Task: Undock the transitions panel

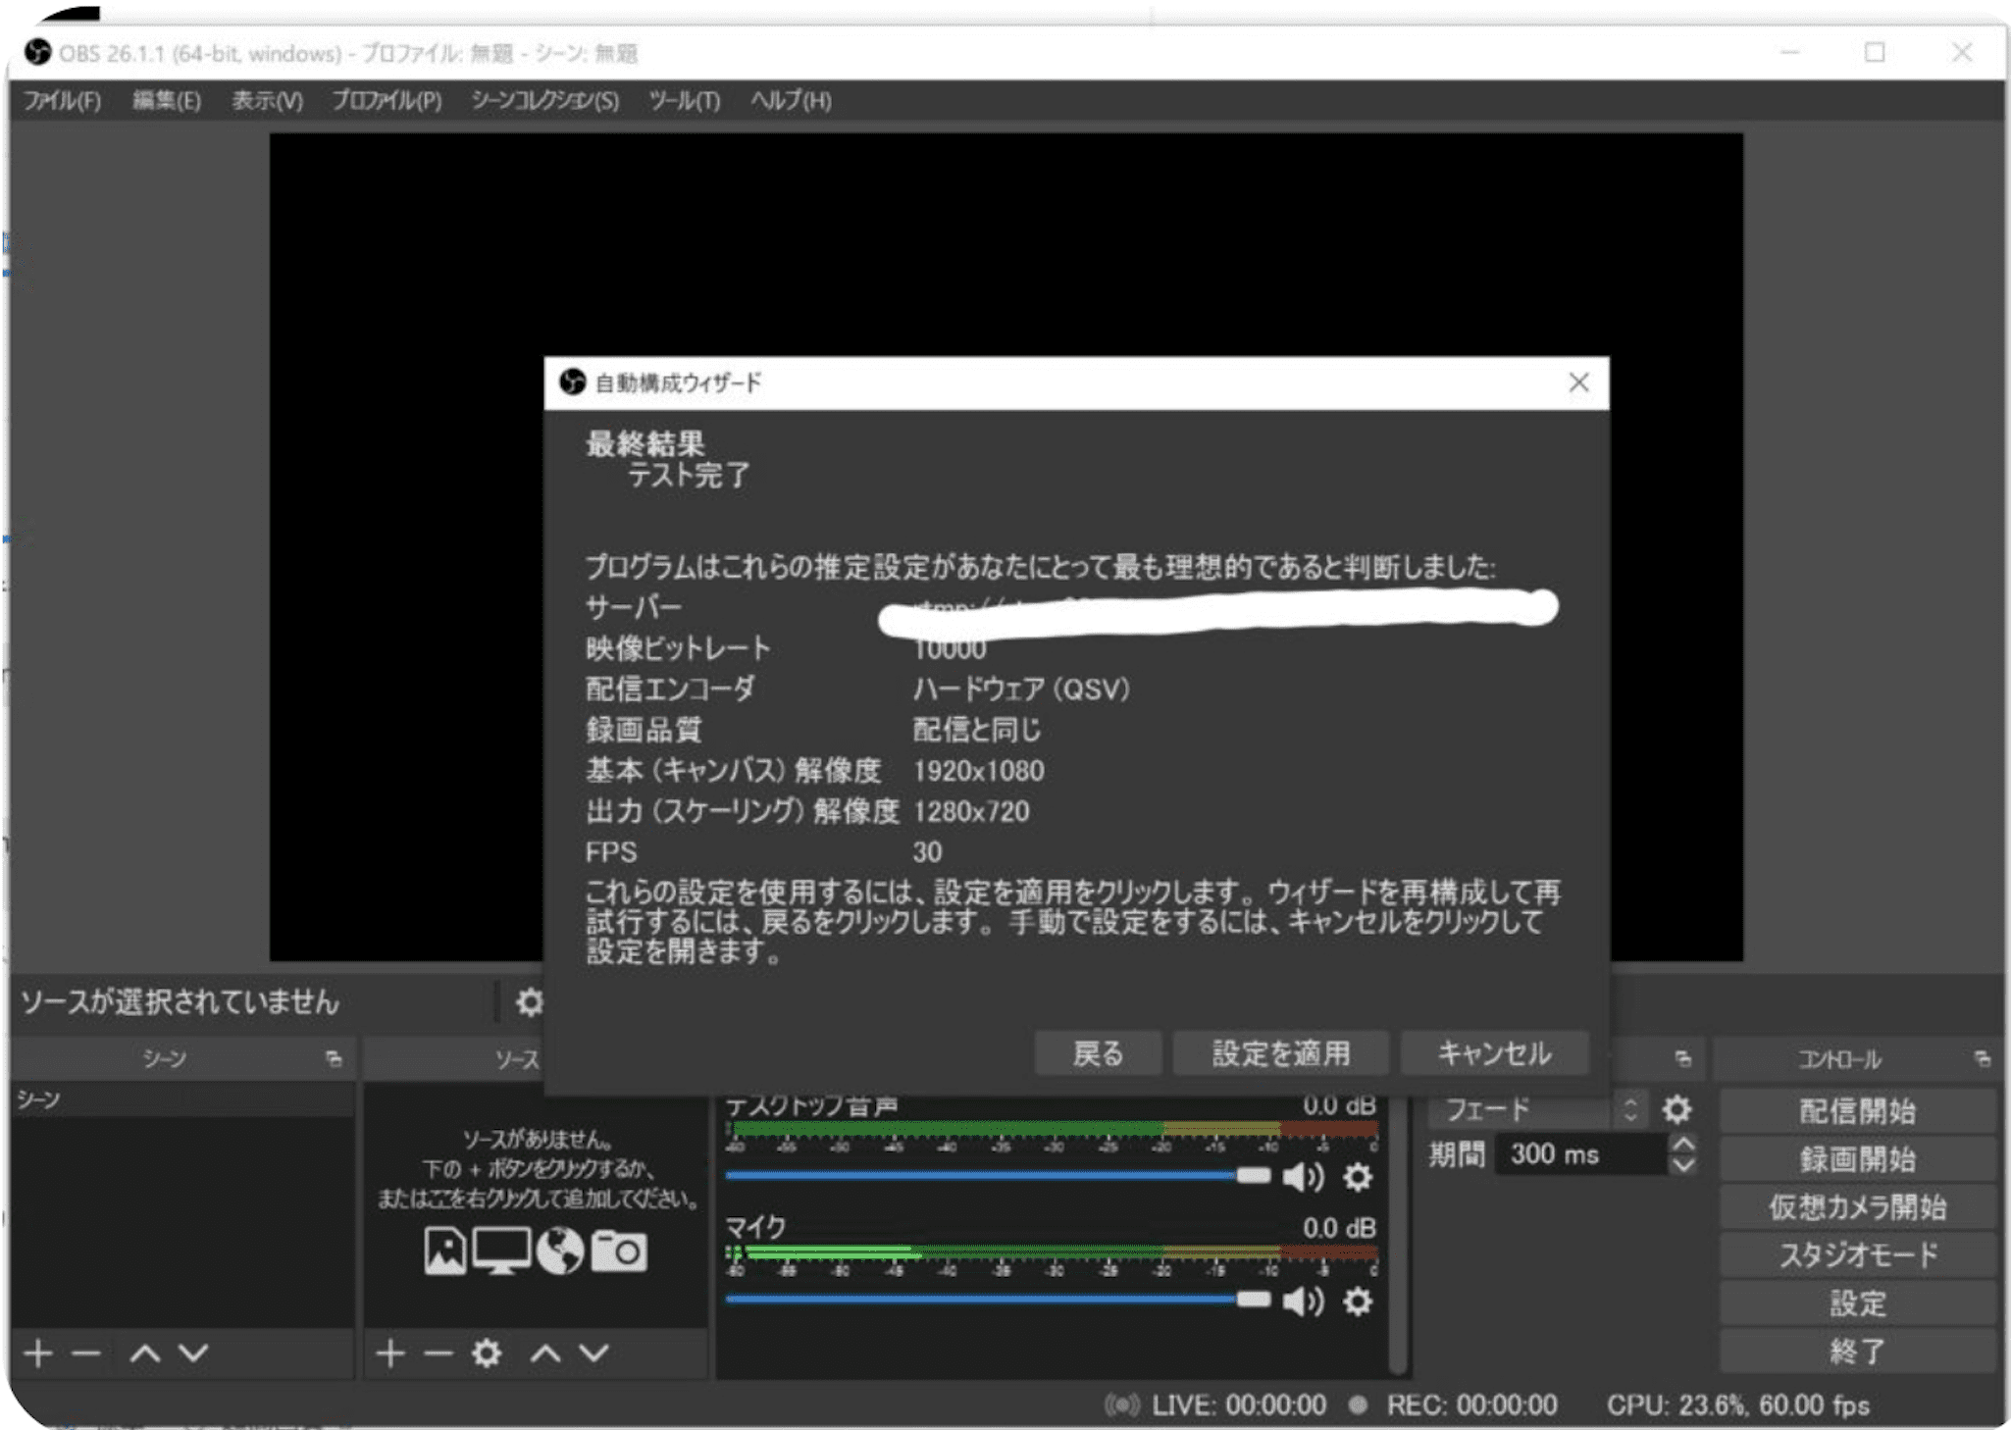Action: click(x=1683, y=1059)
